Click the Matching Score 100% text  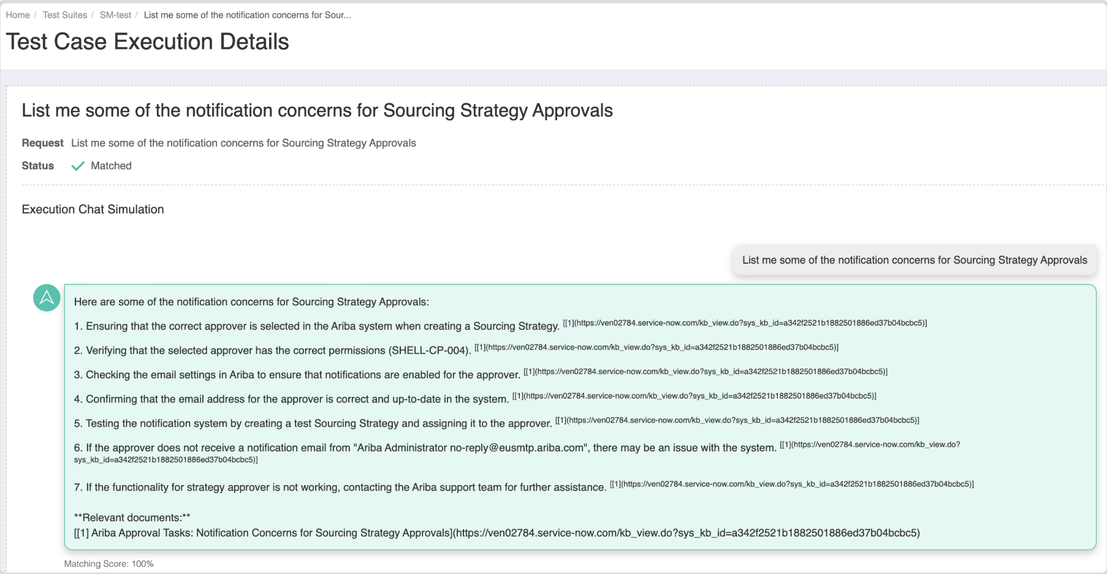pyautogui.click(x=109, y=564)
